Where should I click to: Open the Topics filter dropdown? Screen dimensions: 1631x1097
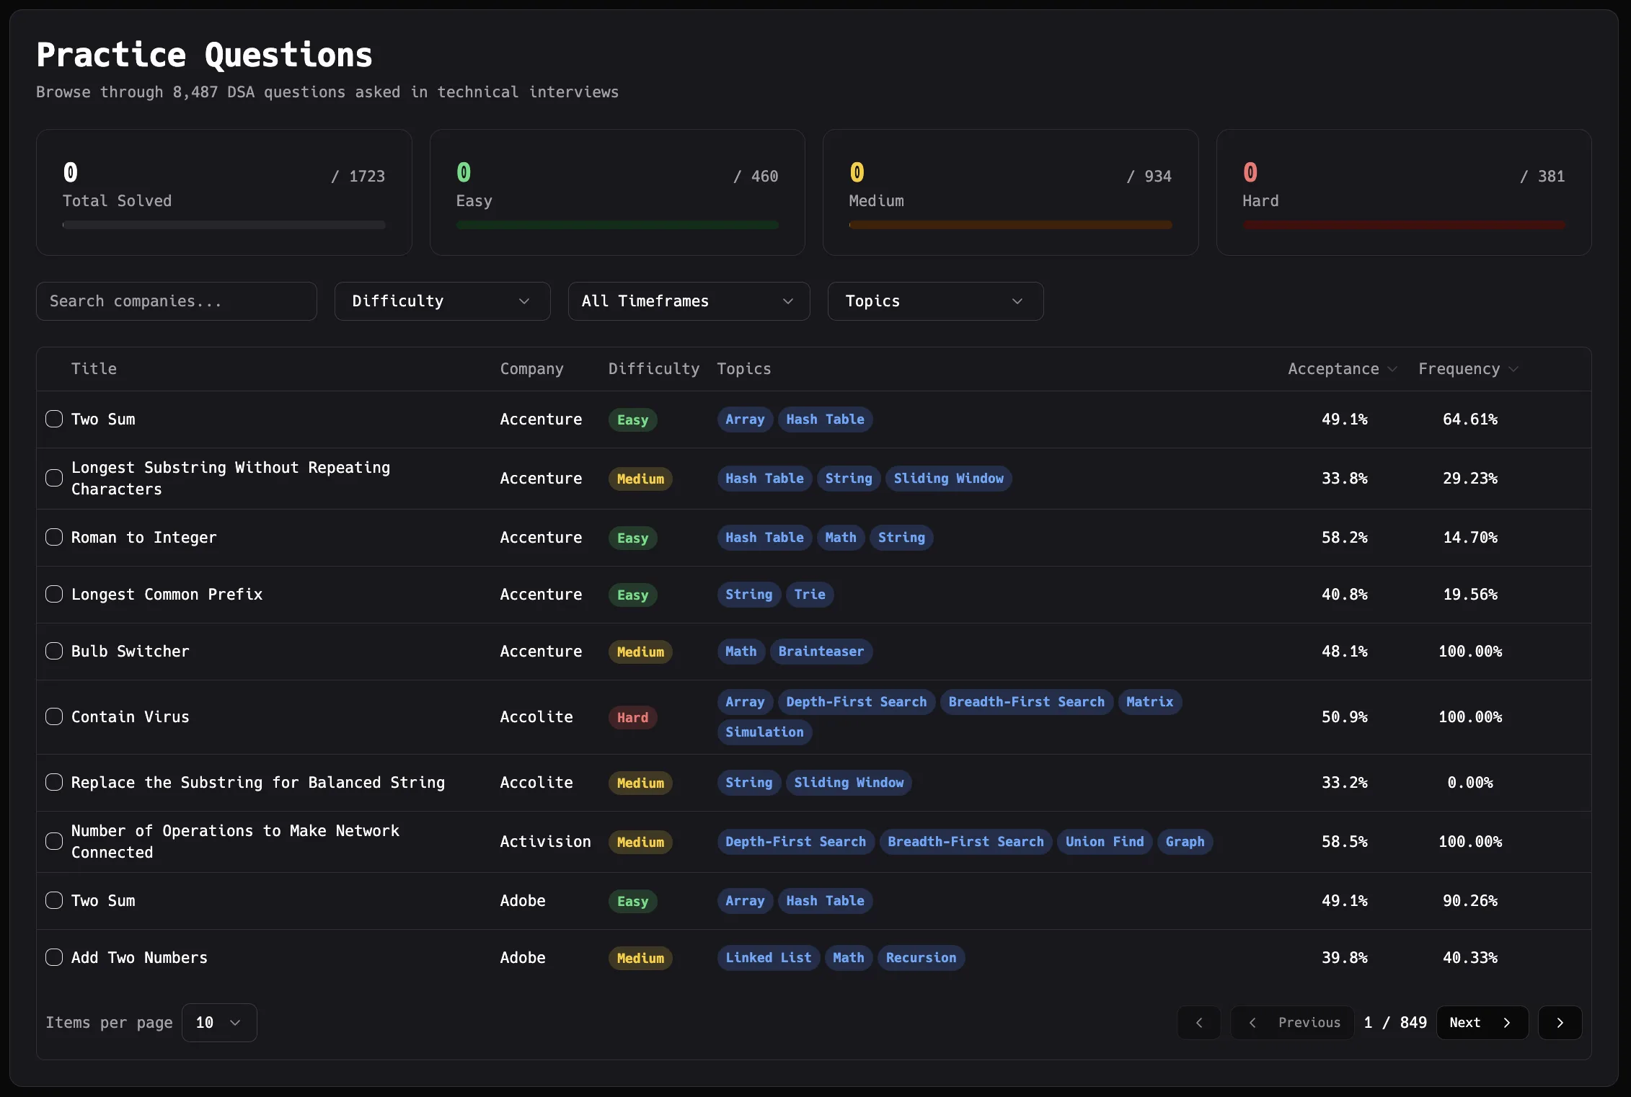pos(934,301)
